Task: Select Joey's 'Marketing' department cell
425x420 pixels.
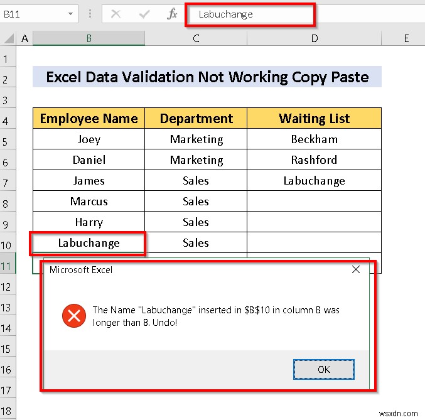Action: point(196,139)
